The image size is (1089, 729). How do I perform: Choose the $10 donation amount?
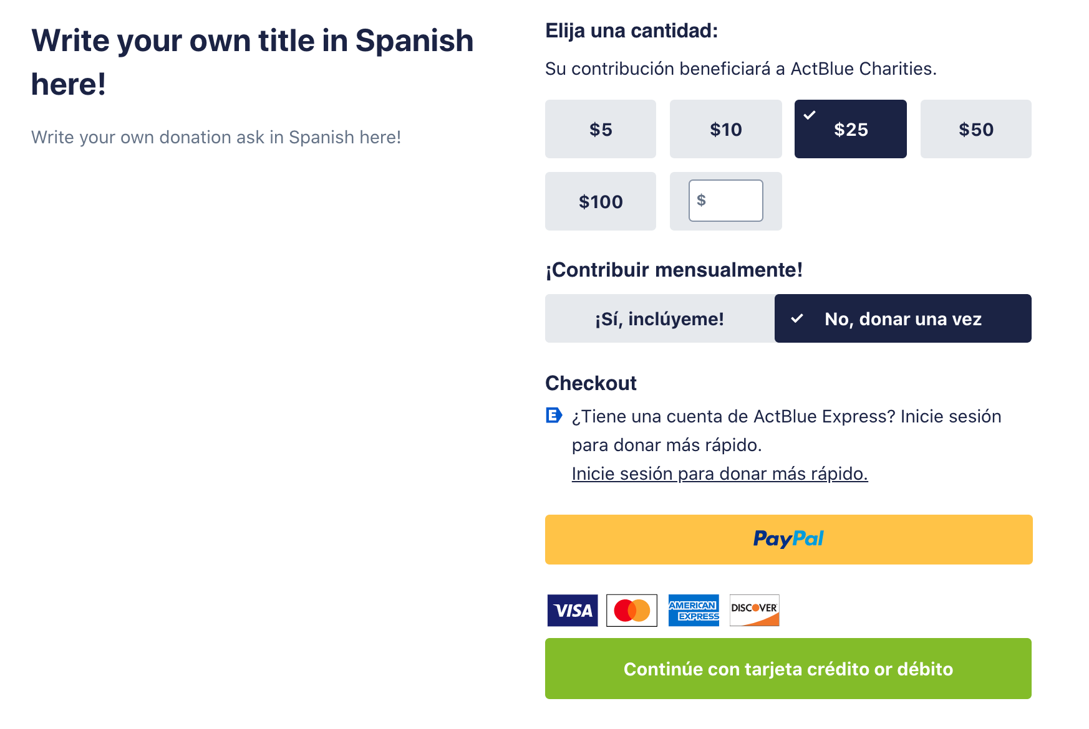(726, 129)
